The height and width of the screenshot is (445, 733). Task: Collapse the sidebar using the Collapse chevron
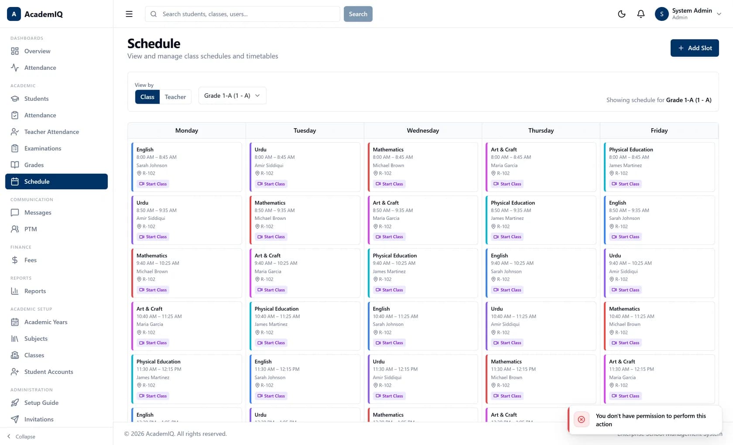(9, 436)
